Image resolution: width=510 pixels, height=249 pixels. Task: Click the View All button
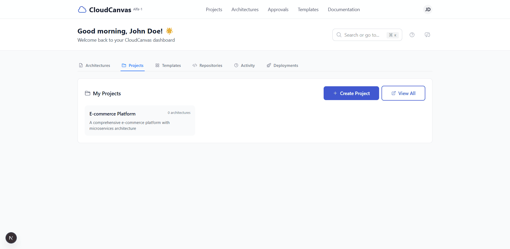point(403,93)
